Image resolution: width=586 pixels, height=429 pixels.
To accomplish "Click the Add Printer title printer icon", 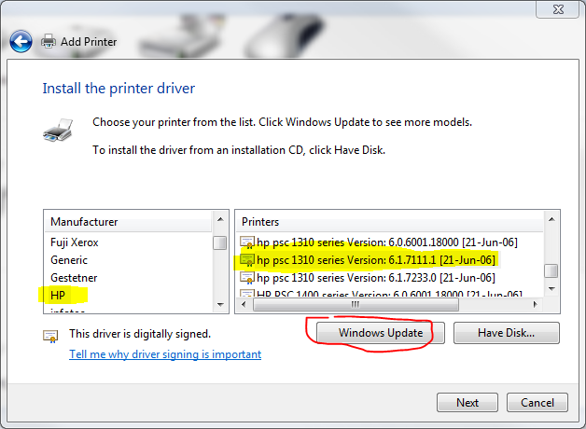I will pyautogui.click(x=49, y=41).
